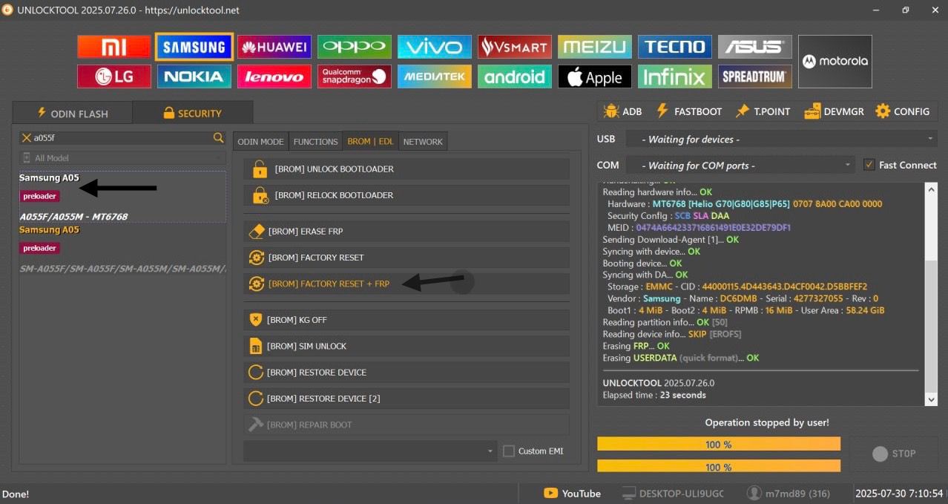The height and width of the screenshot is (504, 948).
Task: Click the STOP button
Action: pyautogui.click(x=893, y=454)
